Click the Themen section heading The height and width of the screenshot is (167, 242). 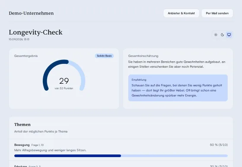tap(22, 124)
